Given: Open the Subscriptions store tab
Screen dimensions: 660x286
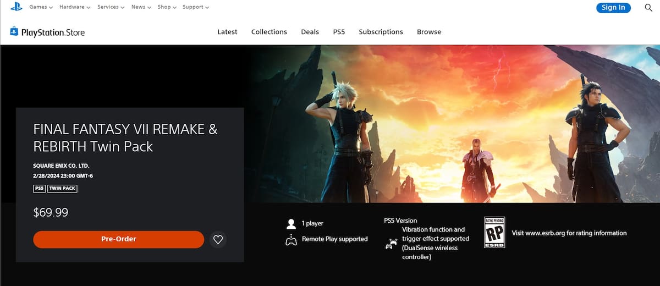Looking at the screenshot, I should tap(381, 32).
